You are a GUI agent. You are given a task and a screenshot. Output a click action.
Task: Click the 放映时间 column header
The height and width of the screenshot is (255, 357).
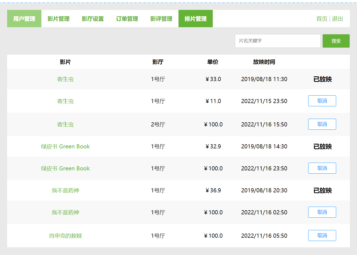point(264,62)
